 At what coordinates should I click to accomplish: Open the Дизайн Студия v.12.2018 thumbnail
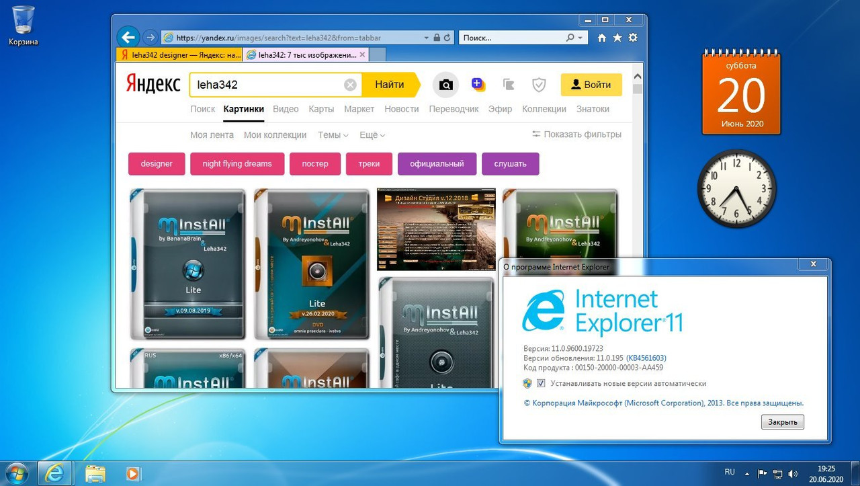pos(436,229)
